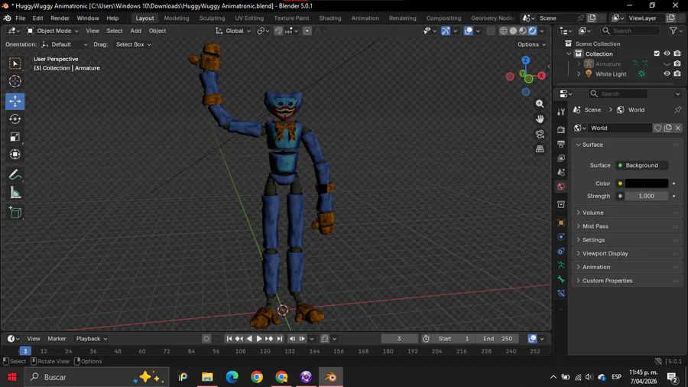Switch to the Sculpting workspace tab
This screenshot has width=688, height=387.
tap(212, 18)
